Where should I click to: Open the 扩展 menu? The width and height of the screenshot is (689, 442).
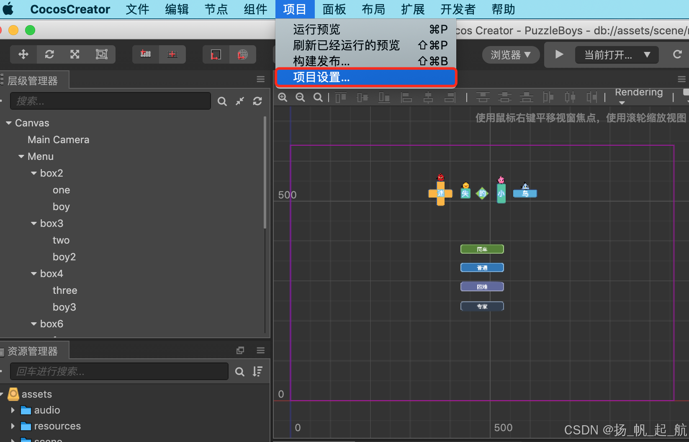click(x=413, y=9)
